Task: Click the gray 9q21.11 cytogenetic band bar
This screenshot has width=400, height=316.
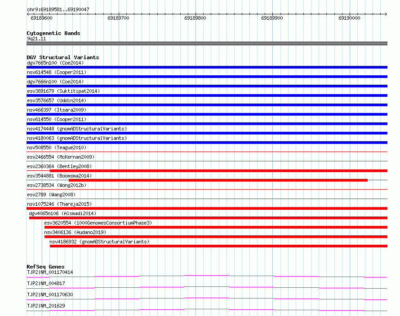Action: (207, 43)
